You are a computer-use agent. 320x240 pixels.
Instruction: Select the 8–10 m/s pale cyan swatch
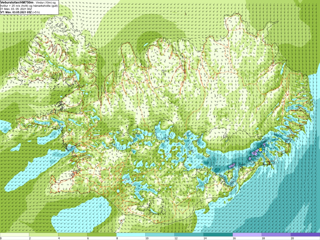click(131, 235)
